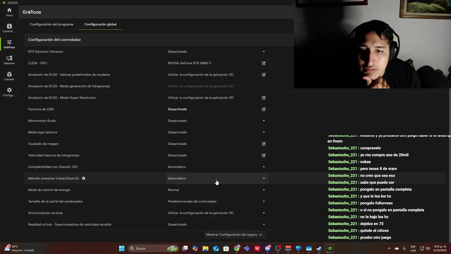Image resolution: width=451 pixels, height=254 pixels.
Task: Click the taskbar Buscar search box
Action: 153,248
